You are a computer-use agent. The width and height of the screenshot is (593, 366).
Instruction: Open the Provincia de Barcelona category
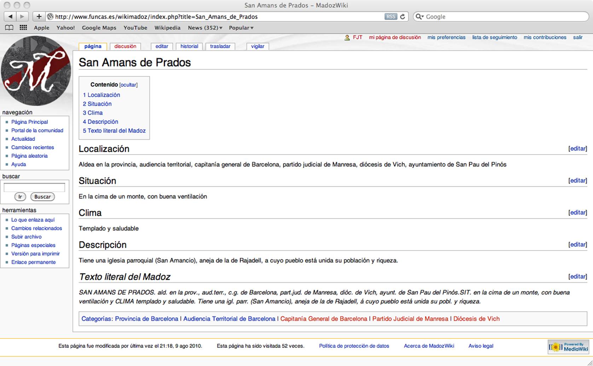coord(146,319)
